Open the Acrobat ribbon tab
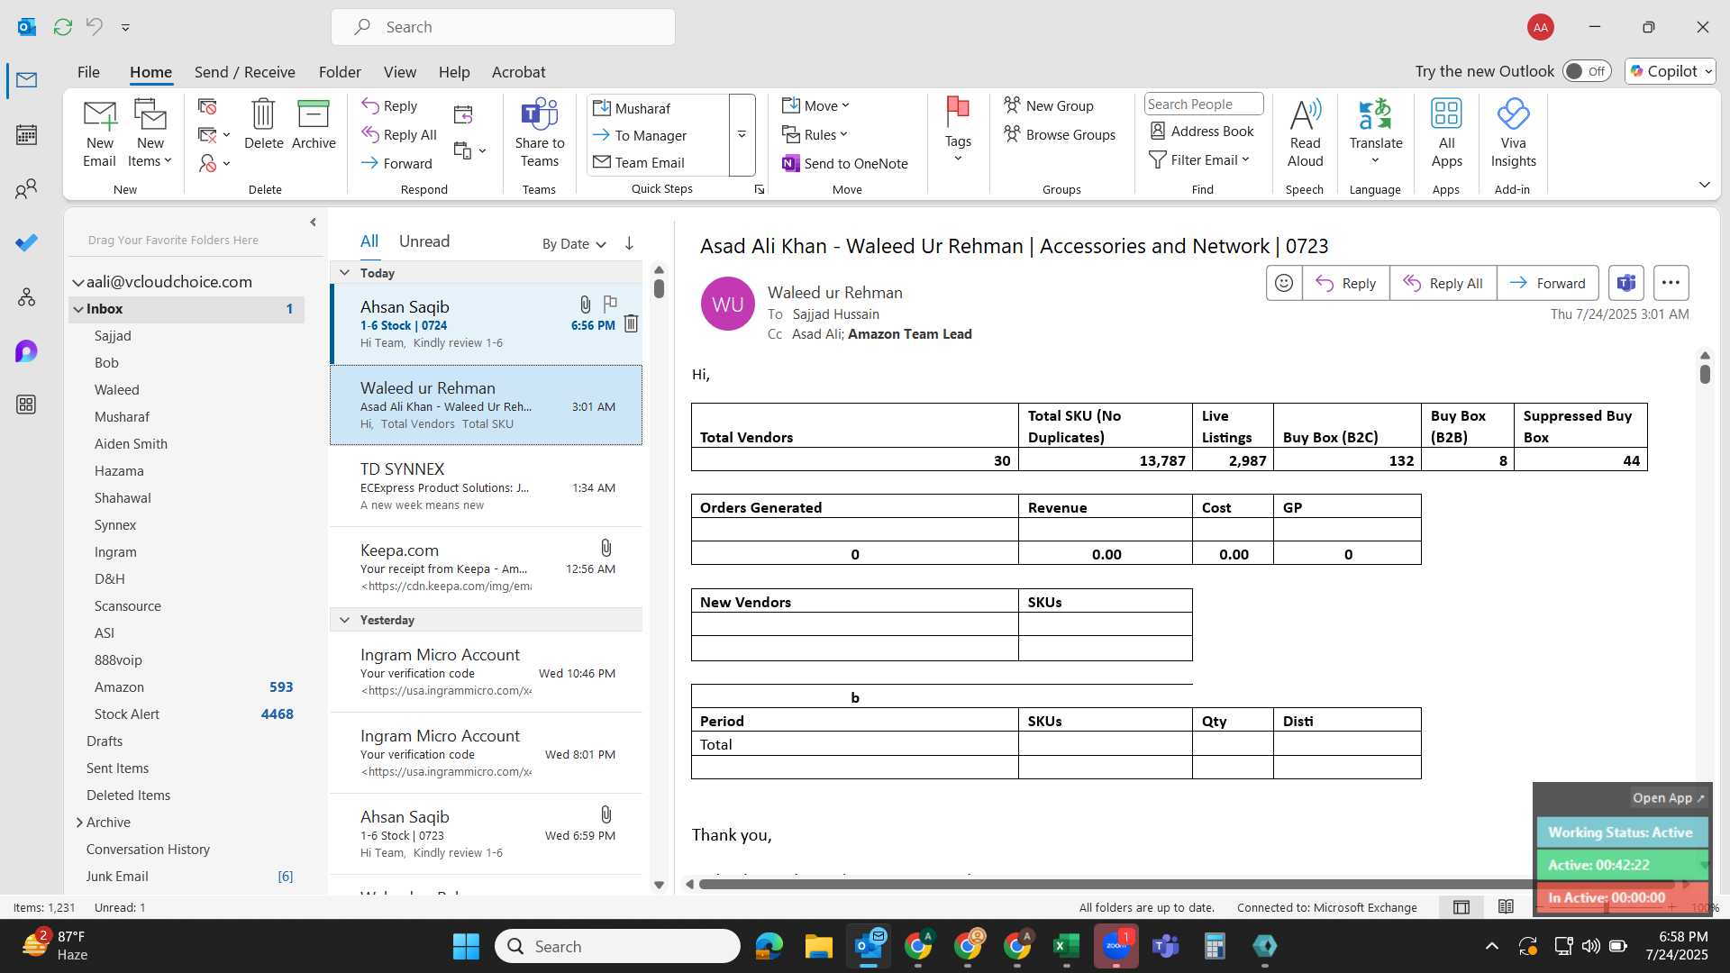 (x=518, y=72)
